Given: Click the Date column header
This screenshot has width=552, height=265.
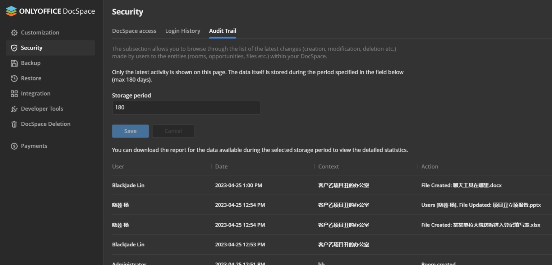Looking at the screenshot, I should (221, 166).
